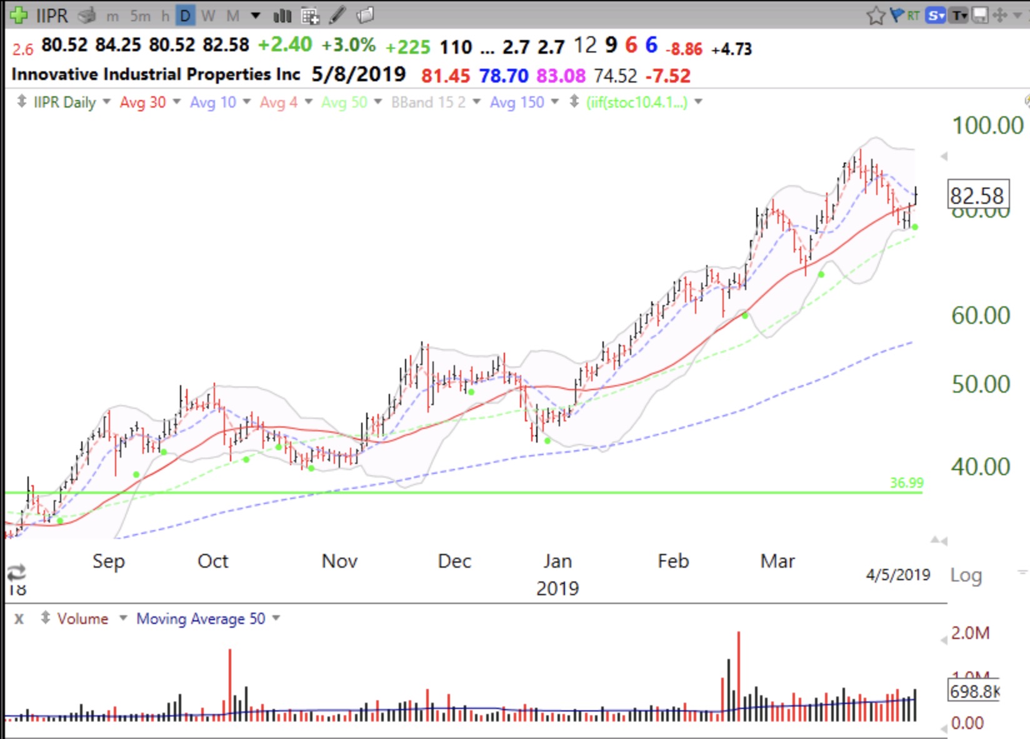Viewport: 1030px width, 739px height.
Task: Switch to the Monthly (M) timeframe
Action: pos(232,16)
